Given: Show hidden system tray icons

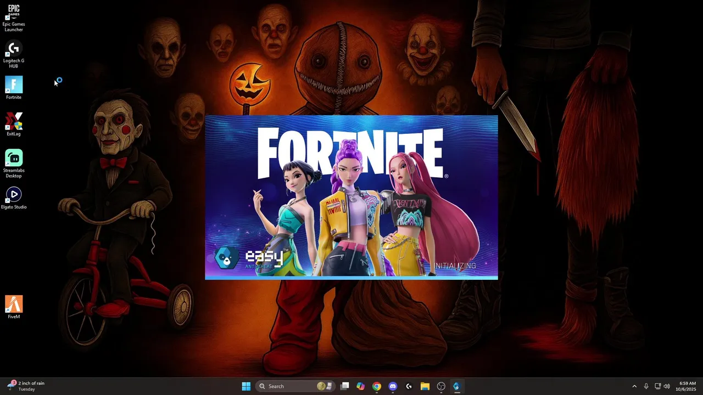Looking at the screenshot, I should pos(634,386).
